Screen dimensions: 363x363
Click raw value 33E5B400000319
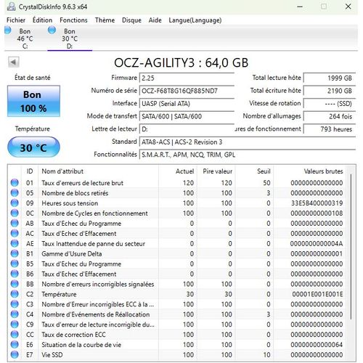click(317, 203)
